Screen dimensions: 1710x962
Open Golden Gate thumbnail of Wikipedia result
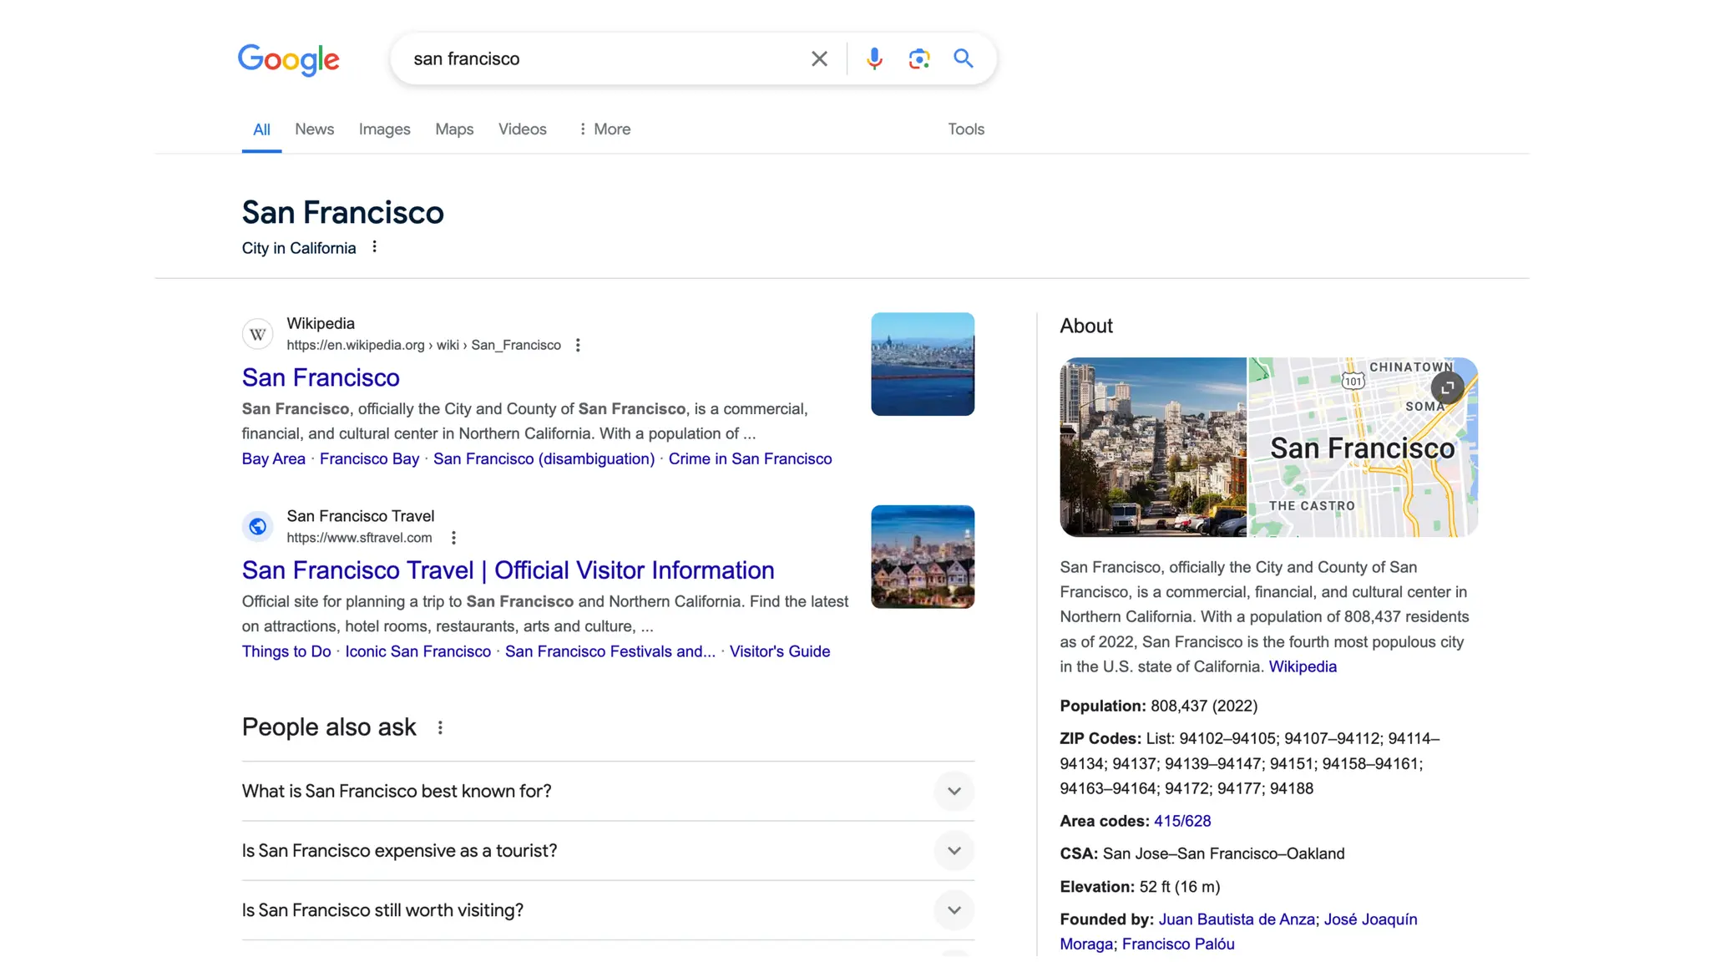tap(922, 364)
